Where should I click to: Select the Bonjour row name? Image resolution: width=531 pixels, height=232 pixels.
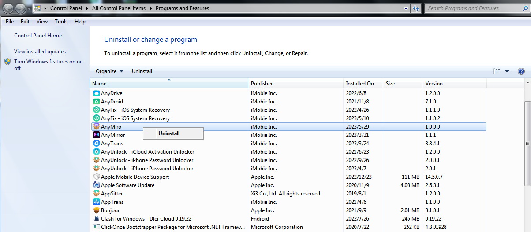110,210
